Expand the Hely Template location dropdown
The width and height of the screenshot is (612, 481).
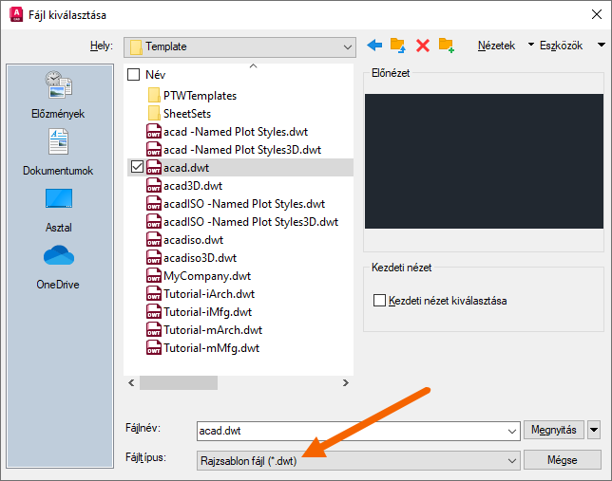tap(348, 47)
